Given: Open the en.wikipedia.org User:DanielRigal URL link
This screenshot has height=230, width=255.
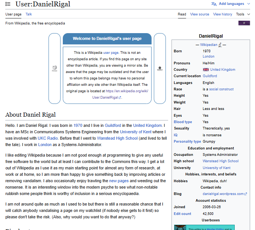Looking at the screenshot, I should coord(120,94).
